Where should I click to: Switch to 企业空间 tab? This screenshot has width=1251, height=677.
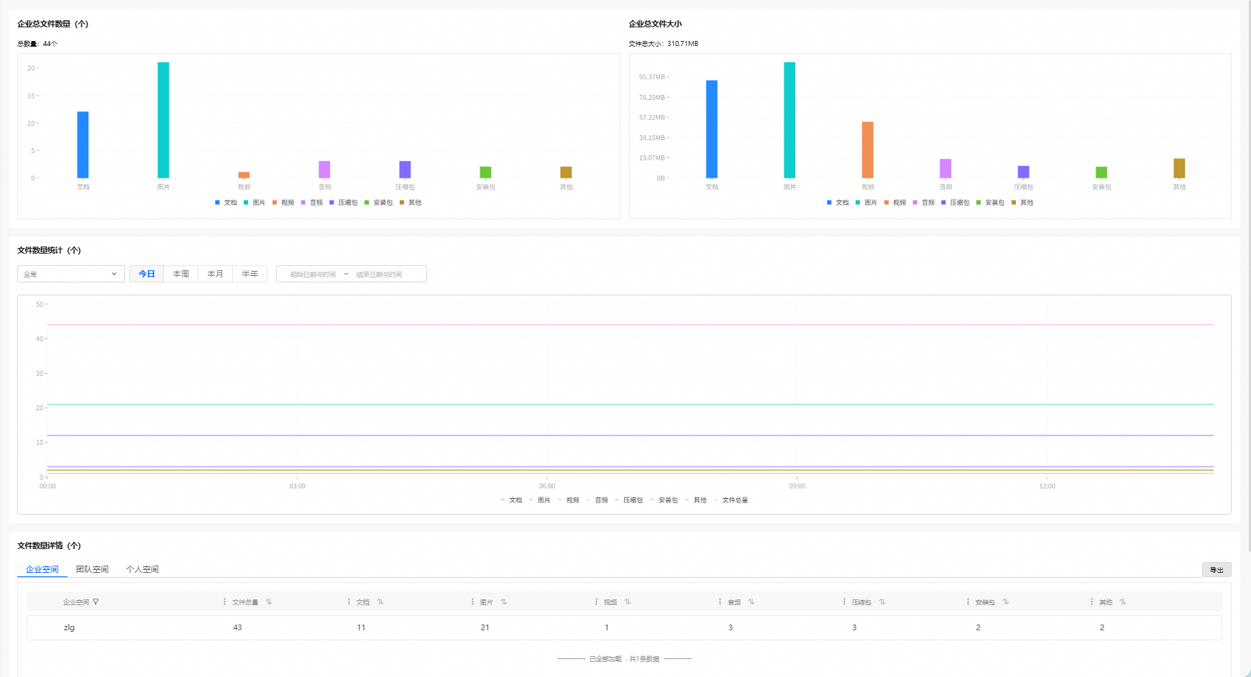[x=42, y=569]
